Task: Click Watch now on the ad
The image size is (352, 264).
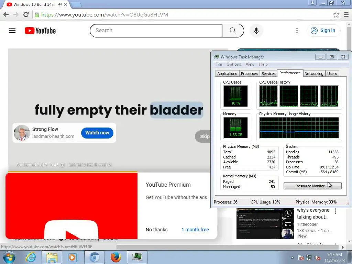Action: tap(97, 133)
